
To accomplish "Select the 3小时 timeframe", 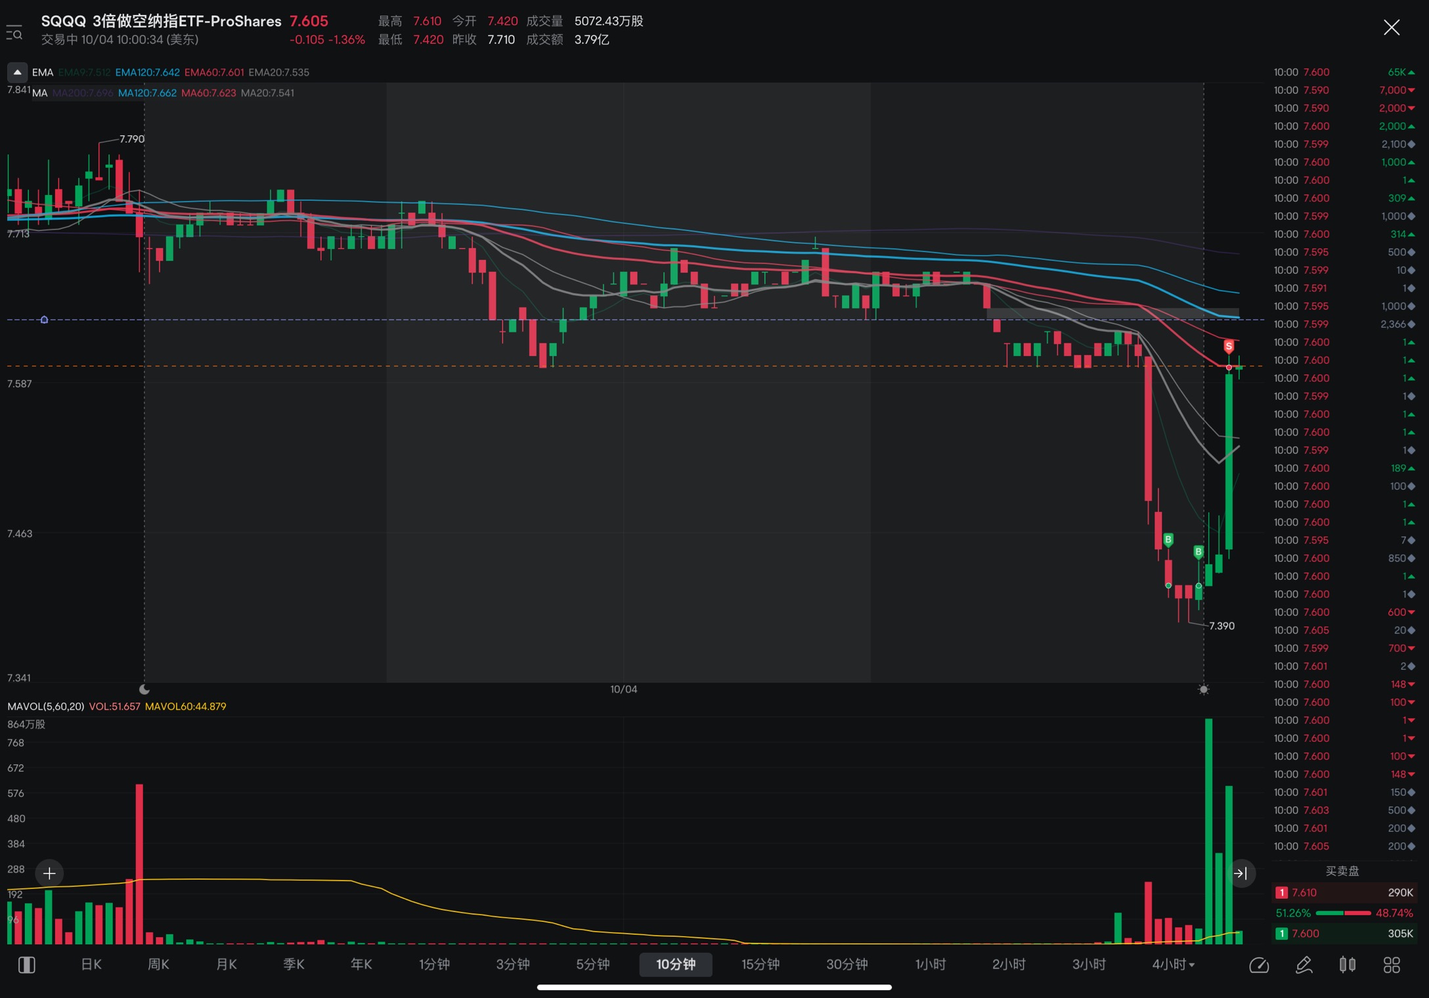I will 1089,965.
